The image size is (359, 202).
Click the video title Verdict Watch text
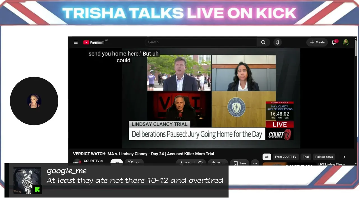tap(143, 154)
